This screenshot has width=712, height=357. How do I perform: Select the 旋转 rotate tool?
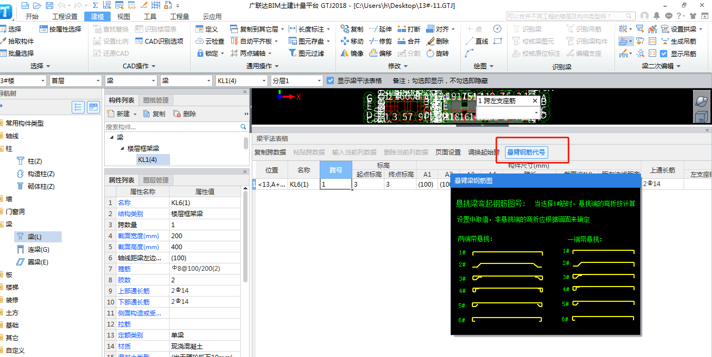point(437,53)
